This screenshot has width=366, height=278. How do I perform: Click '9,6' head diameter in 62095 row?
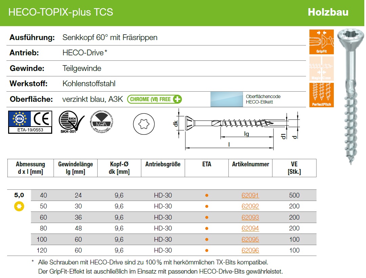(x=119, y=239)
